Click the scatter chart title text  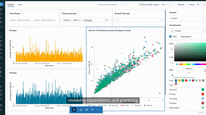pos(109,30)
